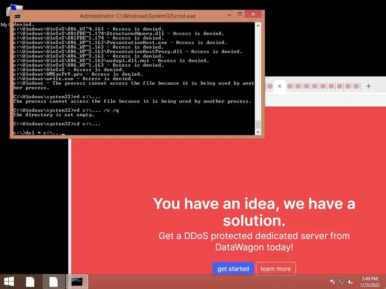Image resolution: width=386 pixels, height=289 pixels.
Task: Click the 'PresentationHostProxy.dll - Access is denied.' line
Action: [128, 52]
